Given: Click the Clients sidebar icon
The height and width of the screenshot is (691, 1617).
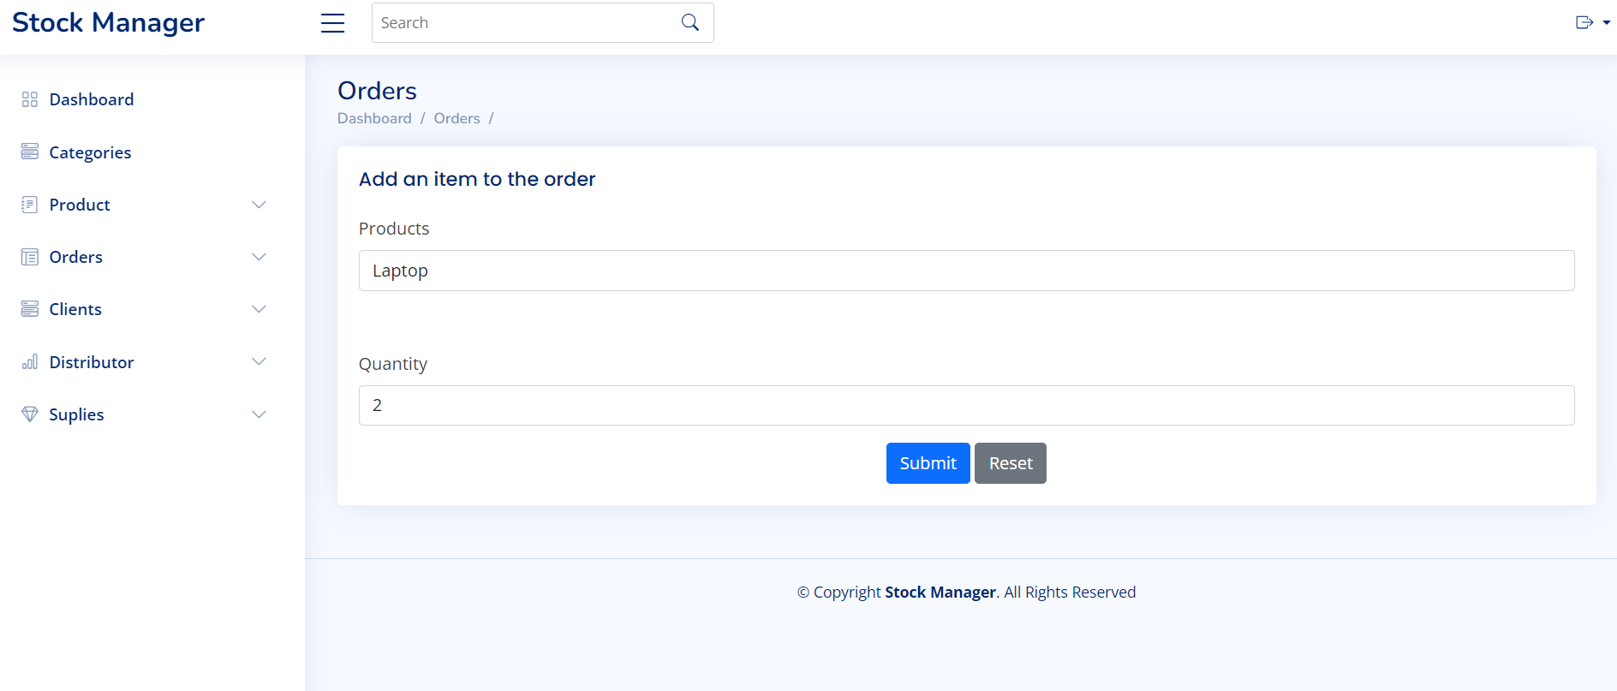Looking at the screenshot, I should [x=30, y=309].
